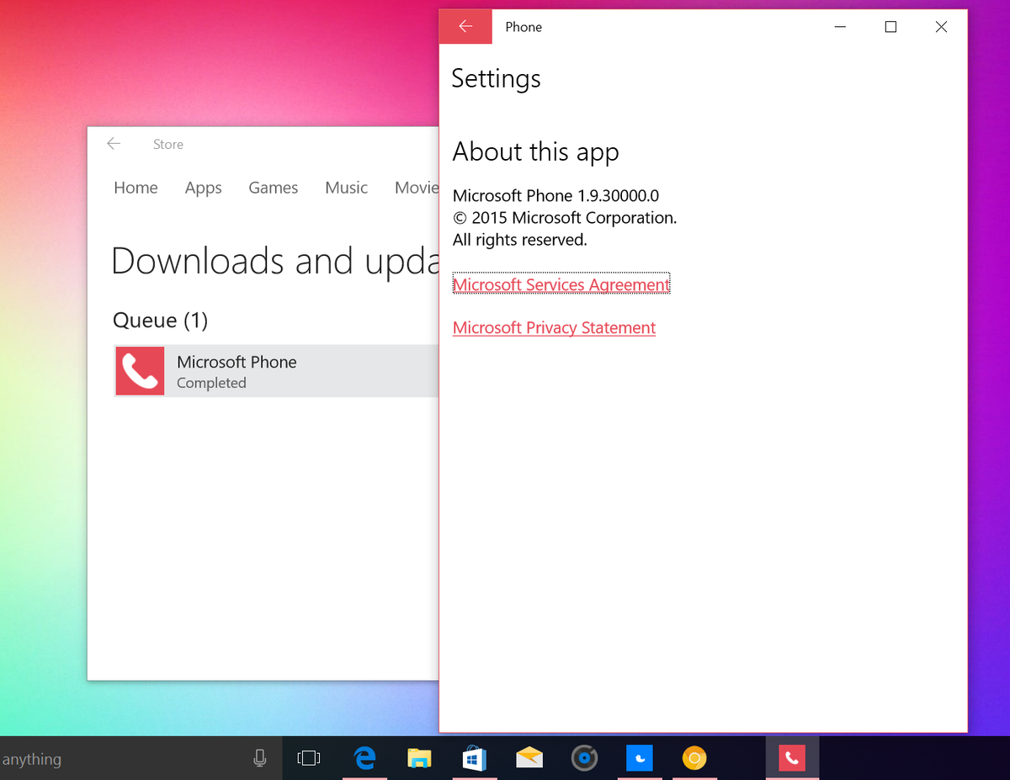The height and width of the screenshot is (780, 1010).
Task: Open Task View on the taskbar
Action: (308, 758)
